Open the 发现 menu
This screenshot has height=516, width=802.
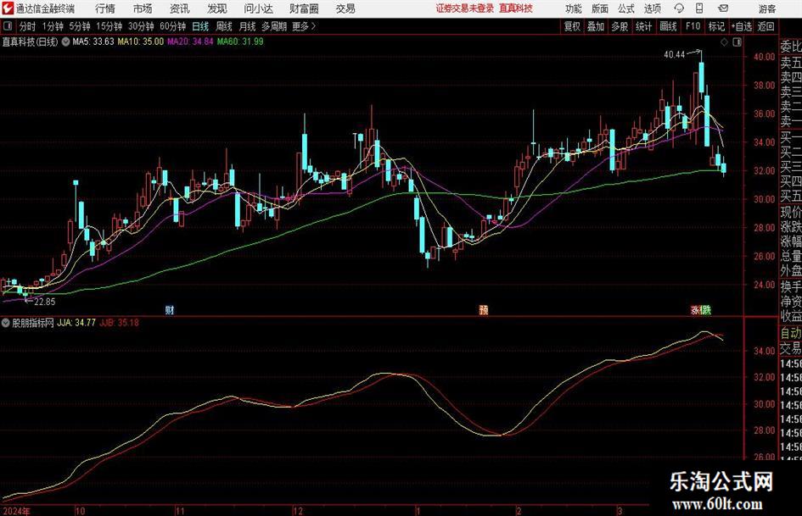point(217,8)
